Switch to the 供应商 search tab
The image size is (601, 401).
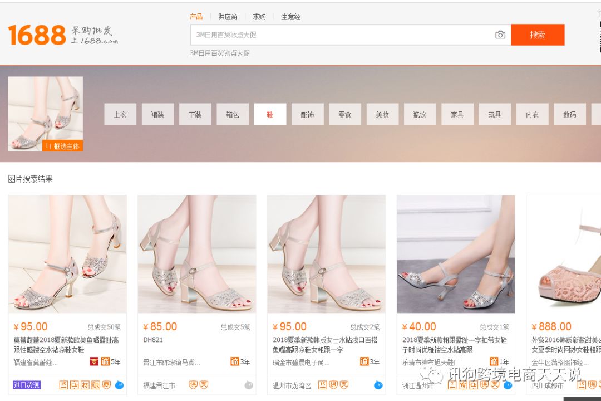(228, 17)
